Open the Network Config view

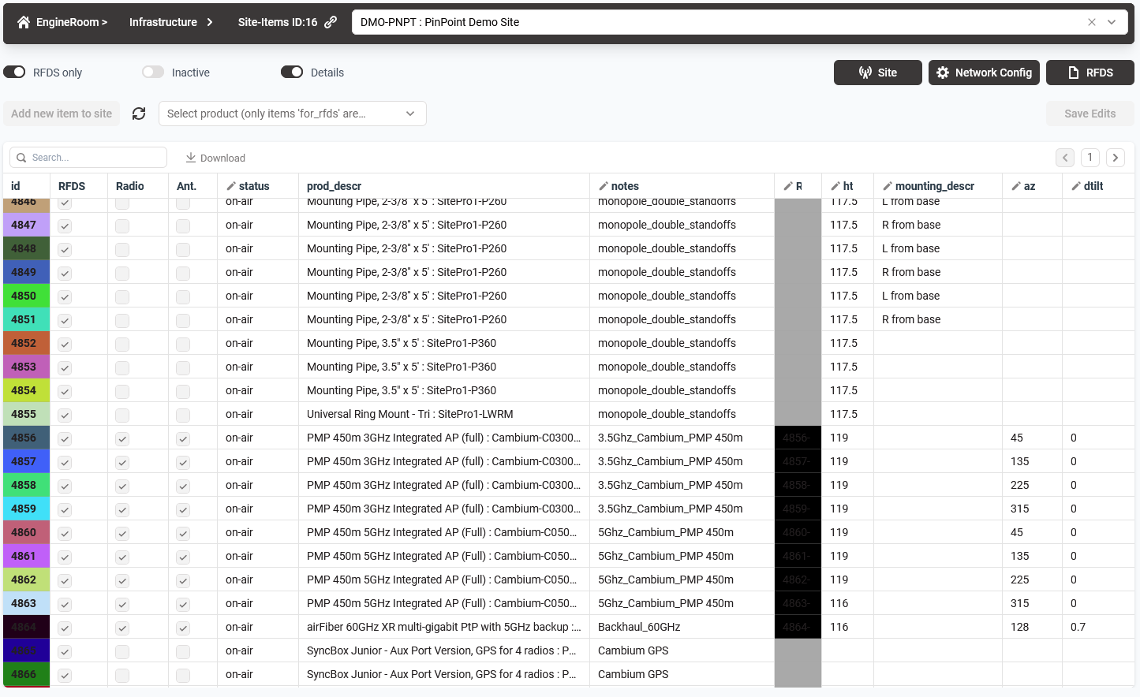(x=984, y=73)
